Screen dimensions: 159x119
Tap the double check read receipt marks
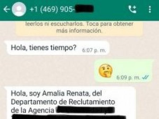tap(145, 77)
